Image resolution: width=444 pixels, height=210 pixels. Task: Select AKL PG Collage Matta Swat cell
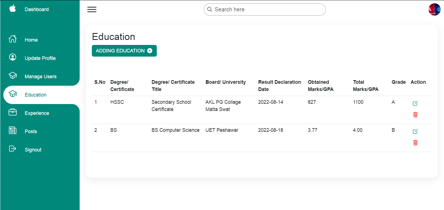[223, 106]
